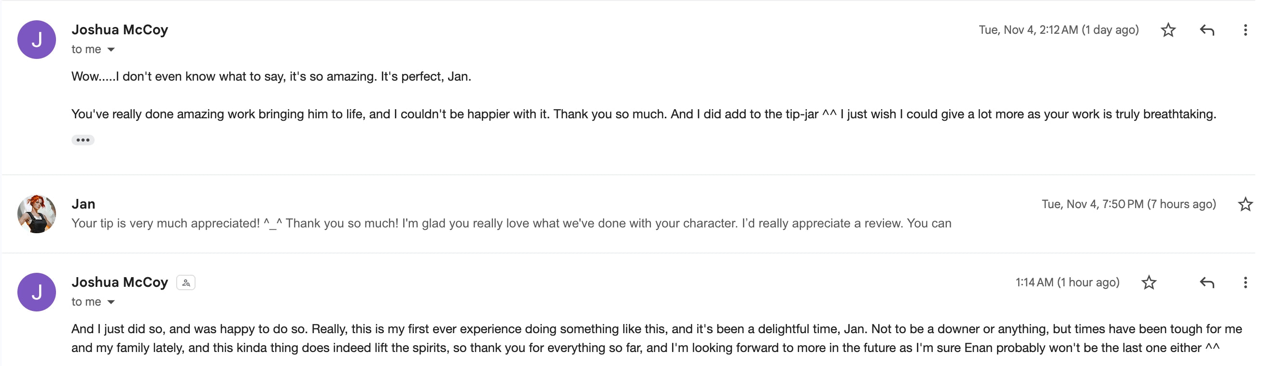The image size is (1263, 366).
Task: Expand "to me" details on the 1:14 AM message
Action: pyautogui.click(x=112, y=302)
